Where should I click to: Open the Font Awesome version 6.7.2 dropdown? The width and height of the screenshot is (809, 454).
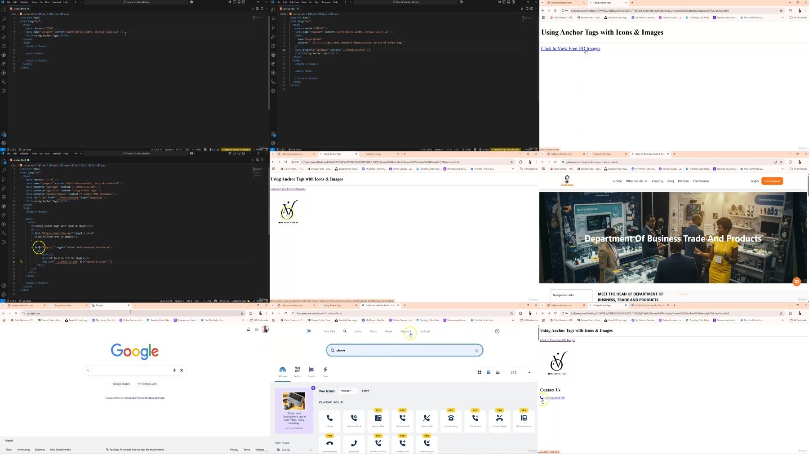click(x=520, y=372)
